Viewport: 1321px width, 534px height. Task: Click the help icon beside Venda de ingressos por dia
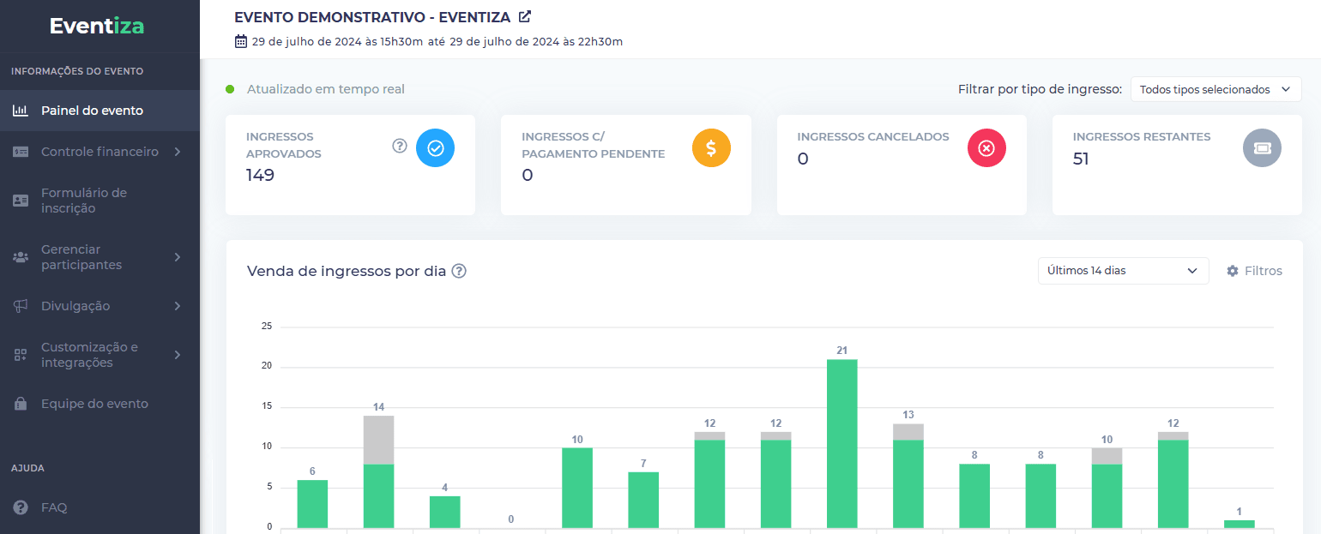coord(459,271)
